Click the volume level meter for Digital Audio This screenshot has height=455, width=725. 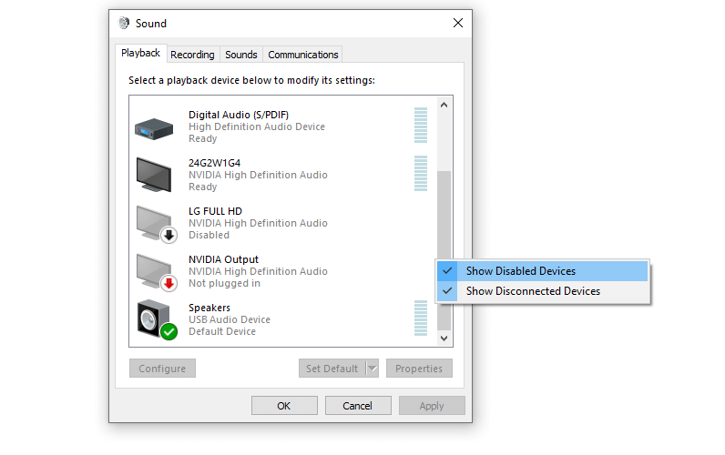click(421, 126)
